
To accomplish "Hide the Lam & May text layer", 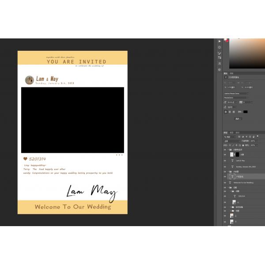I will (x=225, y=161).
